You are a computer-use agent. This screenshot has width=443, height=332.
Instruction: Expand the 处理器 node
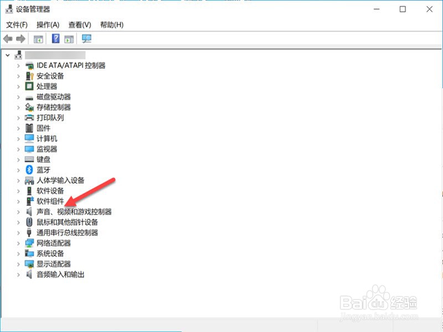point(19,87)
